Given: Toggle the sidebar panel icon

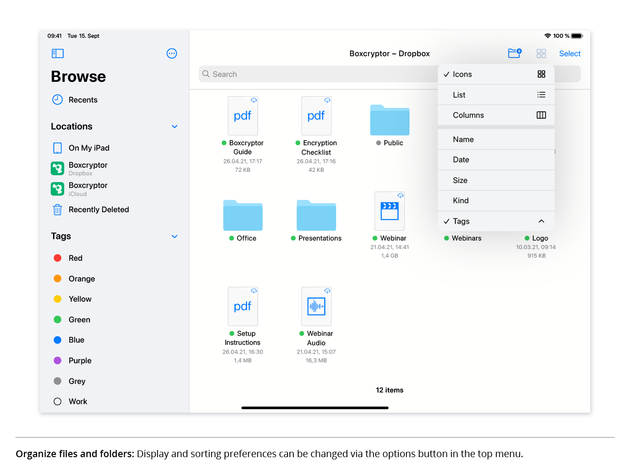Looking at the screenshot, I should click(x=58, y=53).
